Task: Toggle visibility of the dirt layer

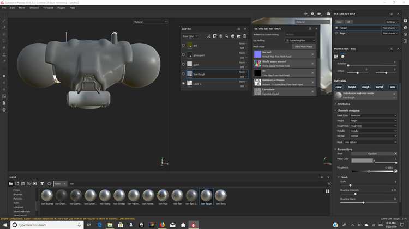Action: click(x=183, y=46)
